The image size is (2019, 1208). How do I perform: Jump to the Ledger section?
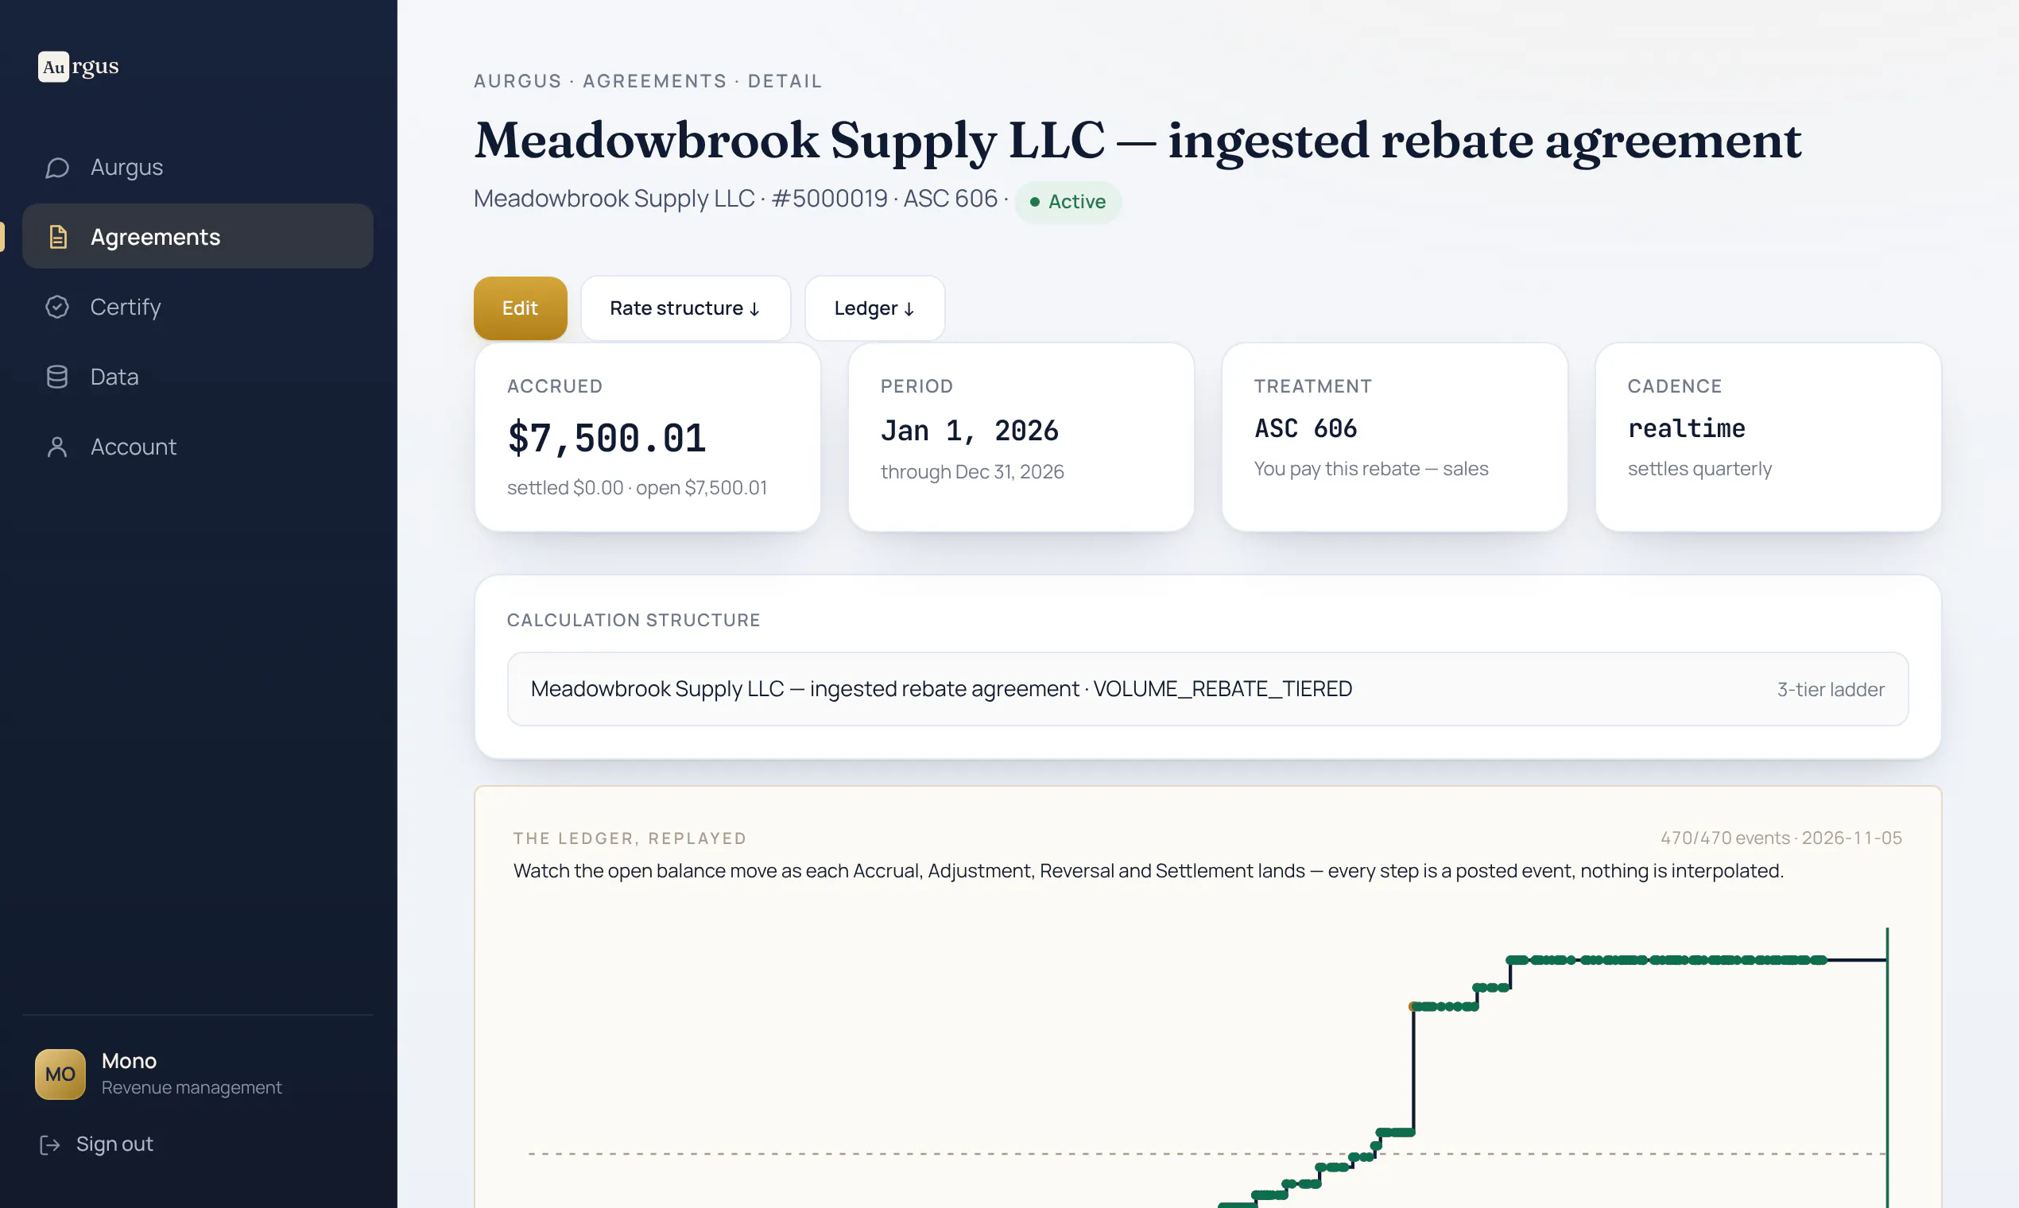coord(874,308)
